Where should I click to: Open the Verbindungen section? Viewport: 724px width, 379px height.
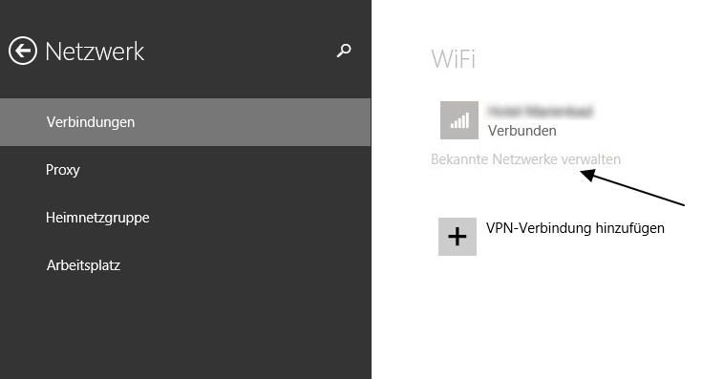coord(185,122)
